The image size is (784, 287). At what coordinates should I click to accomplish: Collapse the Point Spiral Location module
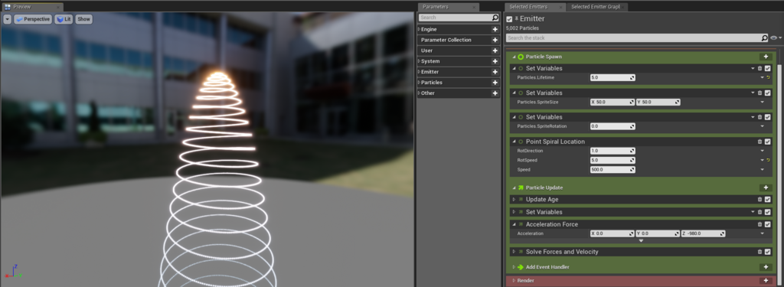pos(514,142)
